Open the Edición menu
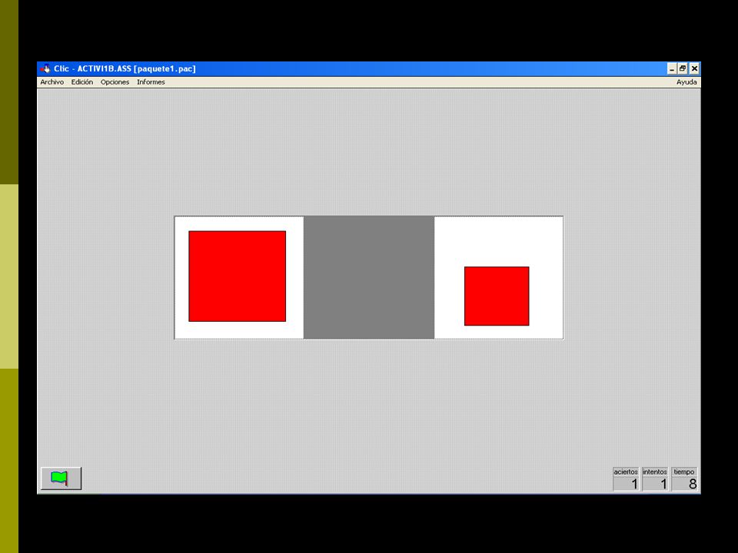Image resolution: width=738 pixels, height=553 pixels. coord(82,82)
